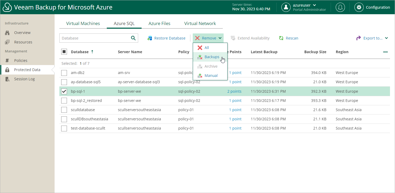Select the ay-server-database-sql3 server cell

139,82
